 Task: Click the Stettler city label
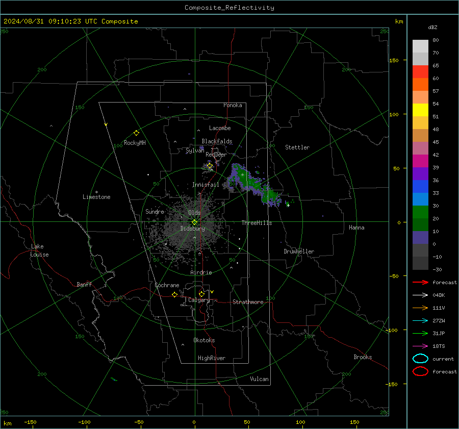[x=297, y=147]
